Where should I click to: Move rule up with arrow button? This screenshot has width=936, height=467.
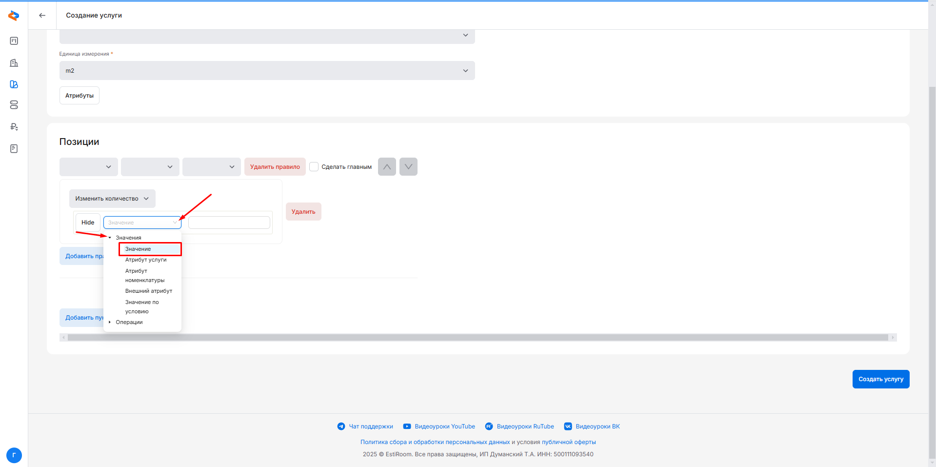[x=387, y=167]
